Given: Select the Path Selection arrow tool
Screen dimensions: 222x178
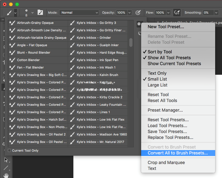Looking at the screenshot, I should click(x=6, y=160).
